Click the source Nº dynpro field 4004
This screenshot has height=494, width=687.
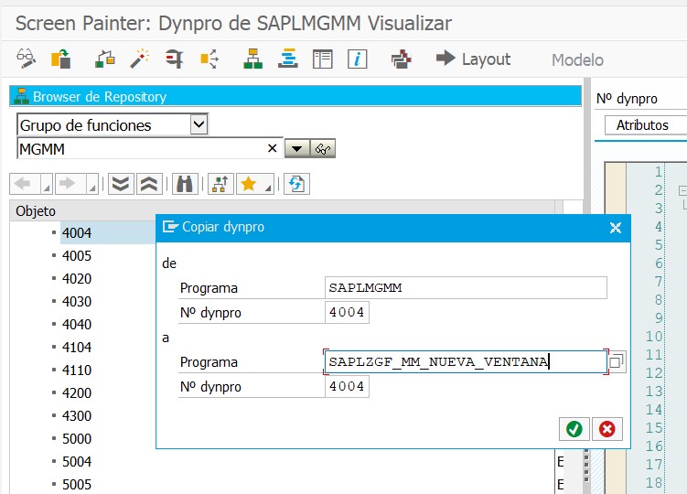(347, 313)
